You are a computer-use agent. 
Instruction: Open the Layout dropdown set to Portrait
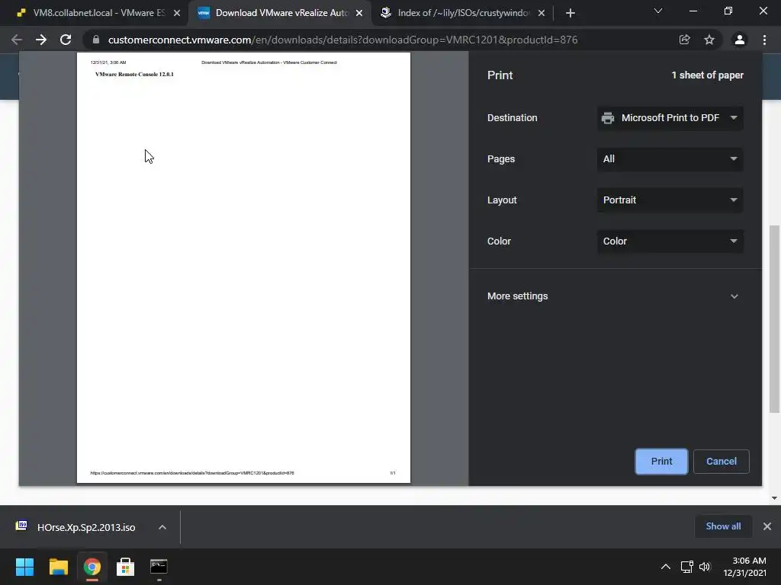pos(670,200)
